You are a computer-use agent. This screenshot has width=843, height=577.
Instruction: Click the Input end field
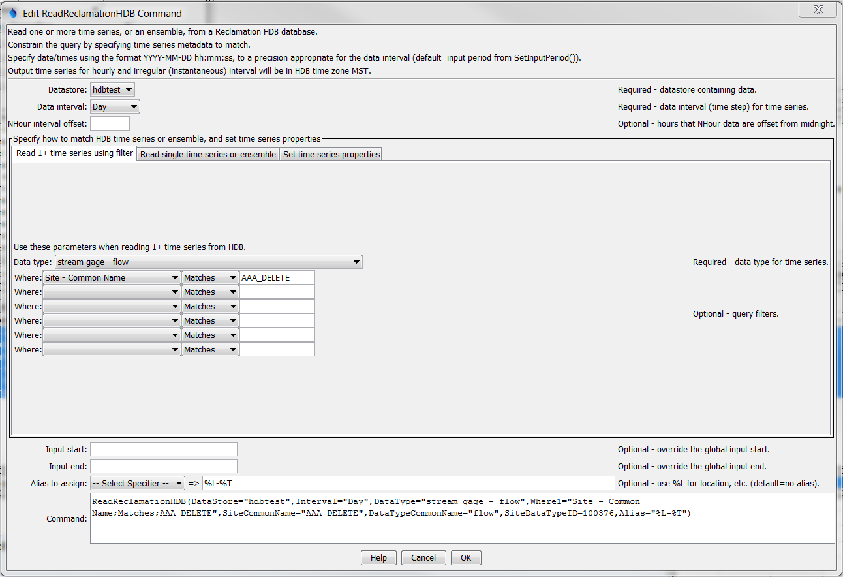[x=163, y=465]
